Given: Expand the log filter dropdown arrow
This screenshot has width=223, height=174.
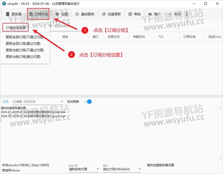Looking at the screenshot, I should [62, 102].
